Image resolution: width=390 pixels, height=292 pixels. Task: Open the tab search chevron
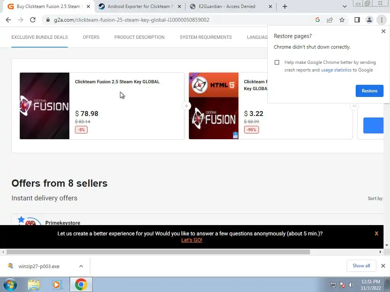pyautogui.click(x=344, y=6)
